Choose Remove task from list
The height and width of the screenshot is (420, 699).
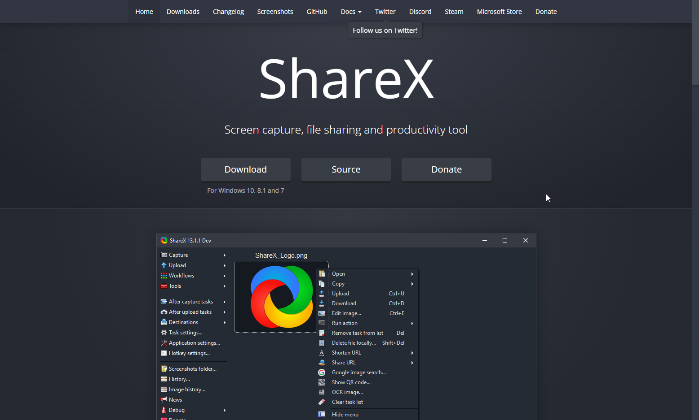(367, 333)
